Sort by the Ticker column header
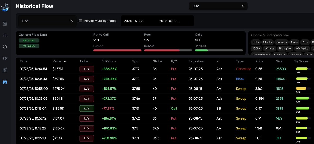 (x=84, y=61)
